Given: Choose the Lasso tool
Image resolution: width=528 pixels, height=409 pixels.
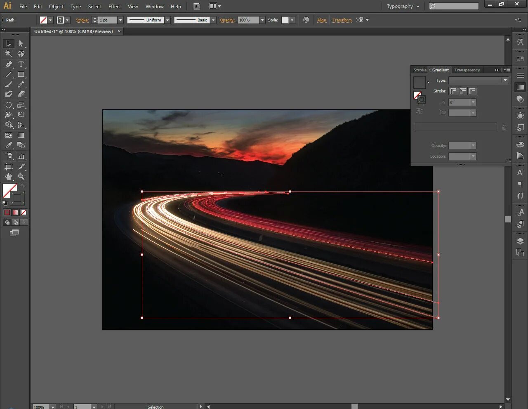Looking at the screenshot, I should point(21,54).
